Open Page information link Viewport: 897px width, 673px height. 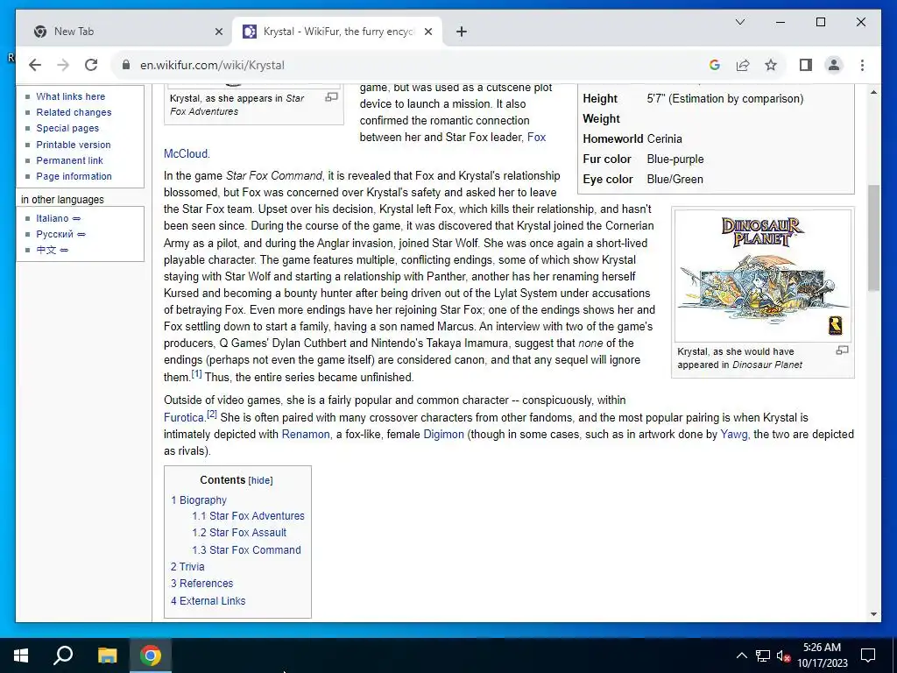pyautogui.click(x=74, y=176)
